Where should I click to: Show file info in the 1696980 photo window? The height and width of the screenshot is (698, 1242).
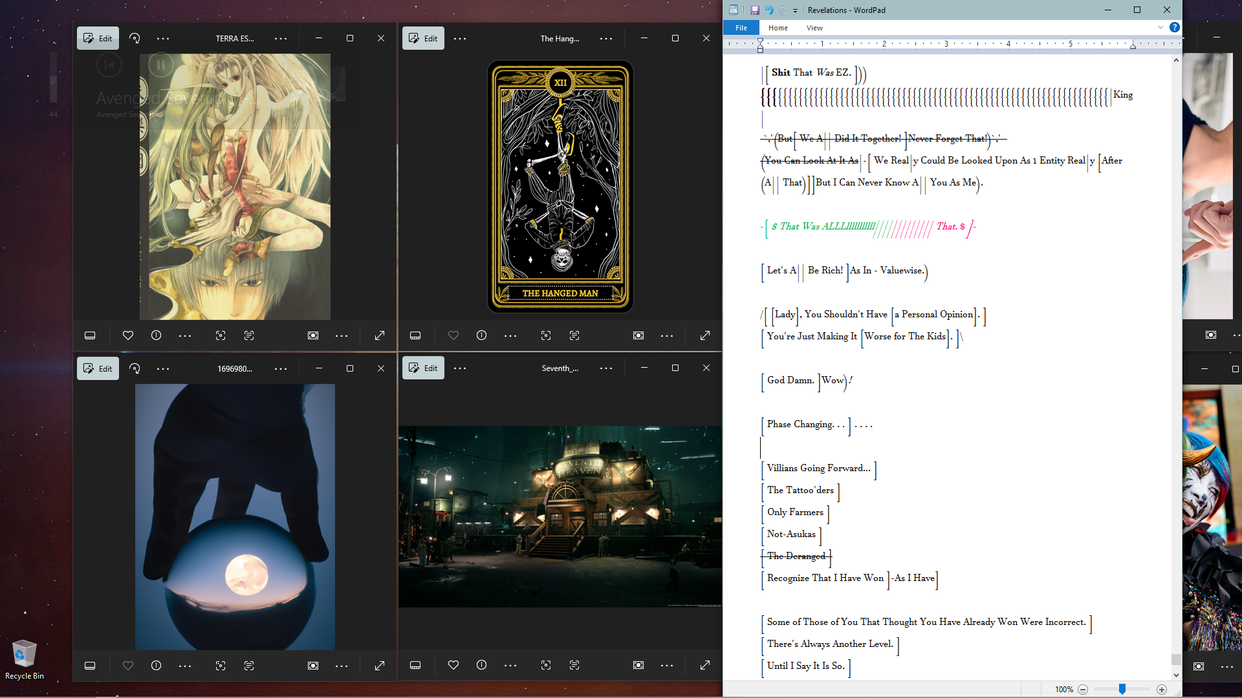point(156,666)
